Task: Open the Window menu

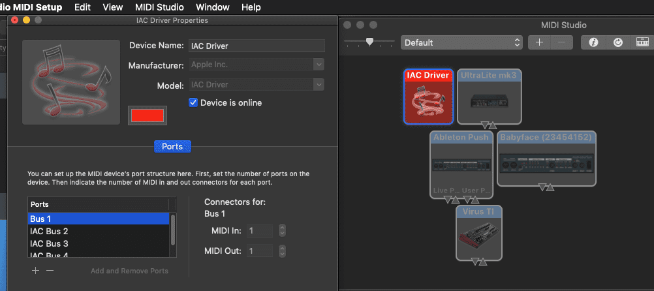Action: click(x=213, y=7)
